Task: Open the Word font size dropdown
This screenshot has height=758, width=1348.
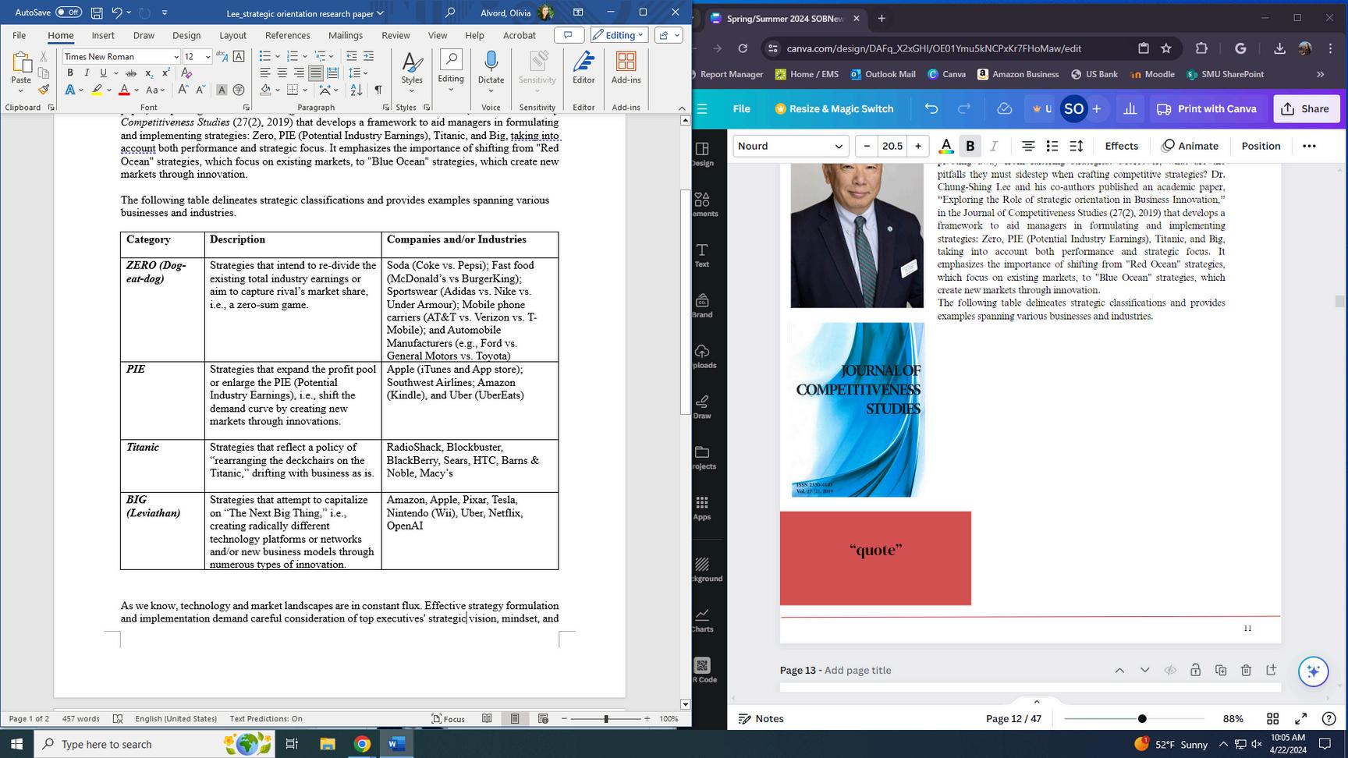Action: point(208,56)
